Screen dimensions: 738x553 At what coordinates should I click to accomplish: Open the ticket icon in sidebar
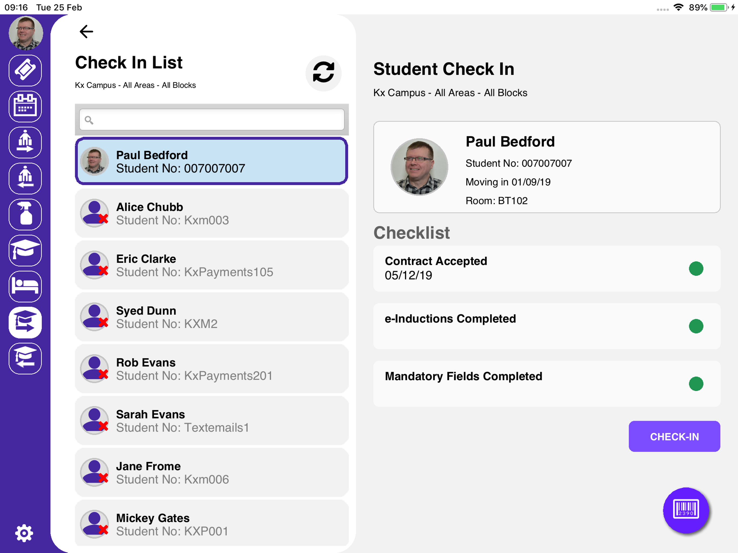(x=25, y=70)
